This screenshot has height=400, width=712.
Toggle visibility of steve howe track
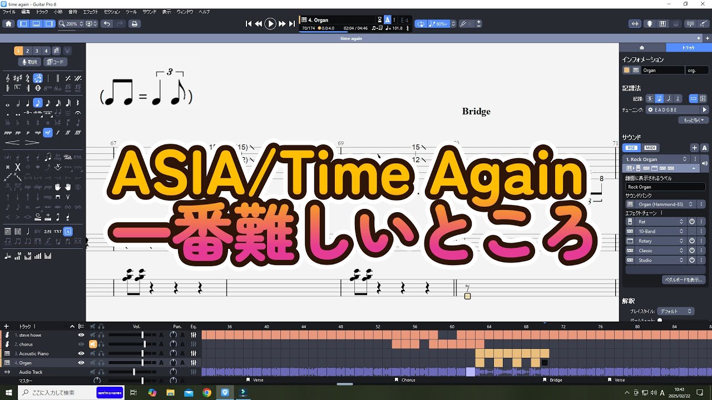point(81,335)
